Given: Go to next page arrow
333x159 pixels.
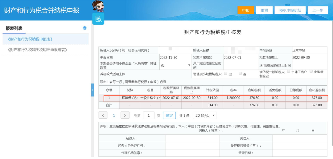Looking at the screenshot, I should pos(125,115).
